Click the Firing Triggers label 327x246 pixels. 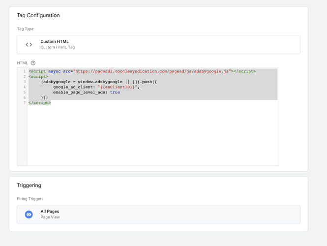[x=30, y=199]
